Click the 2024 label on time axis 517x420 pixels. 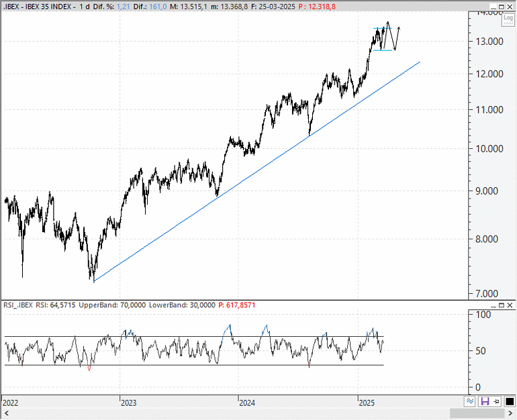(x=247, y=403)
